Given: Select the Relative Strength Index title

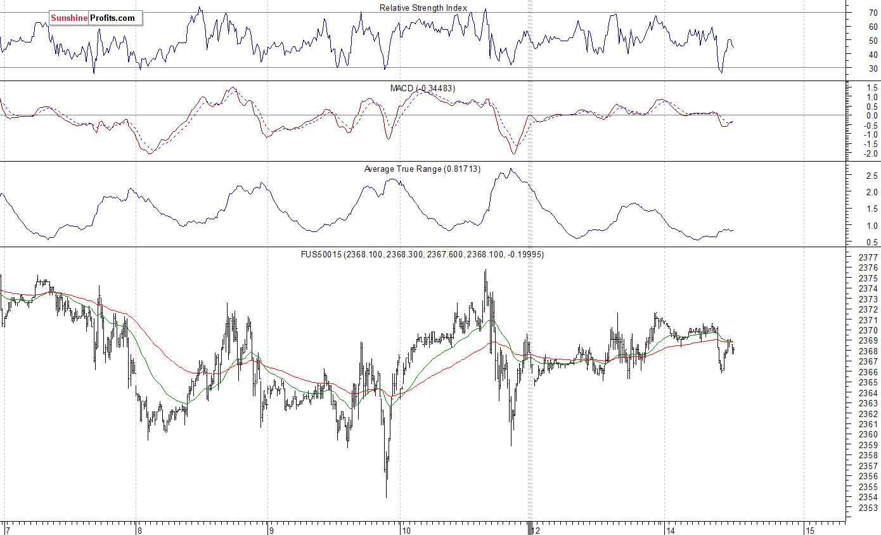Looking at the screenshot, I should (x=423, y=8).
